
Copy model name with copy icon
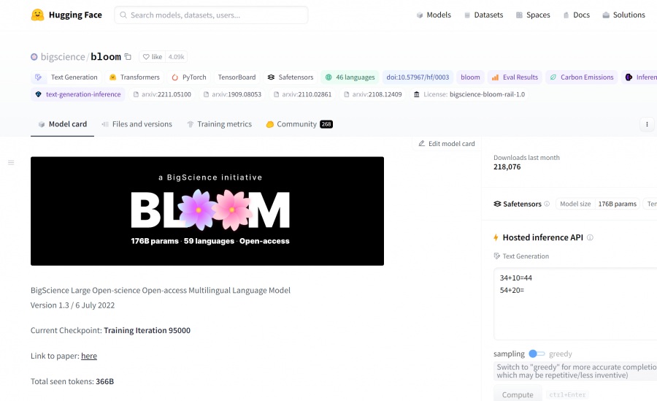point(128,57)
